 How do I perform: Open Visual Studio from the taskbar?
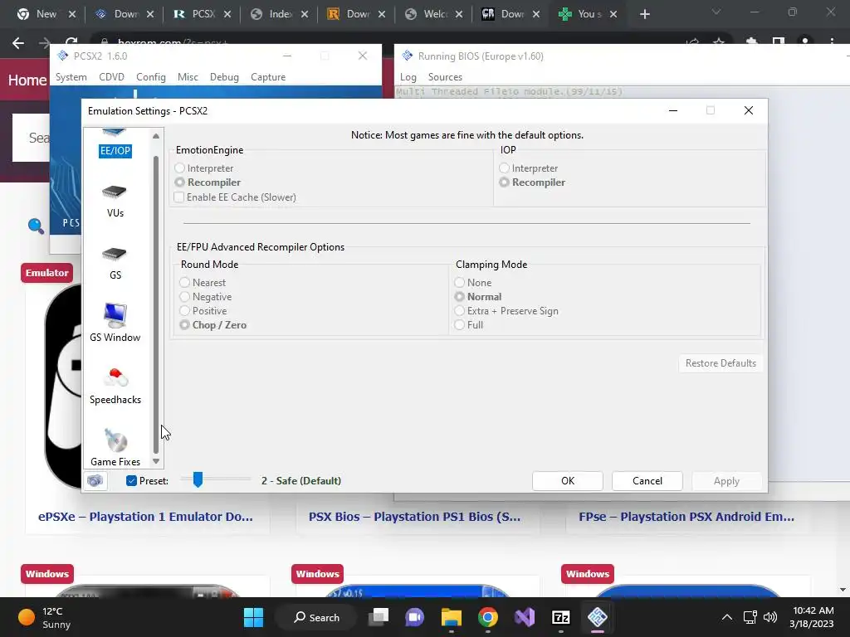[525, 617]
